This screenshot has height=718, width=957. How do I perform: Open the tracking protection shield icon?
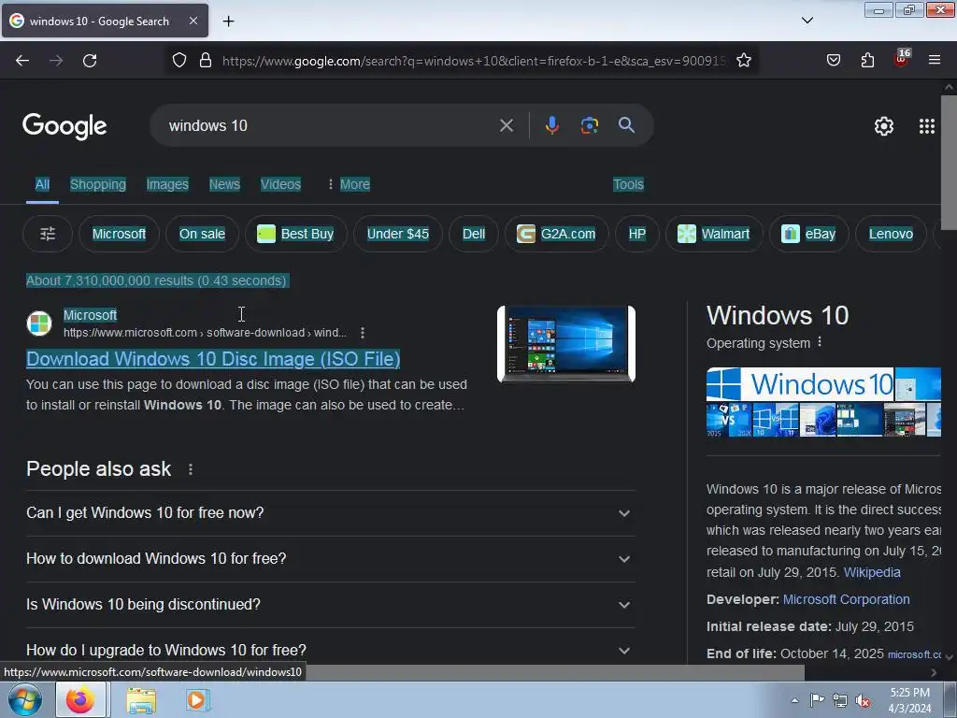point(179,61)
